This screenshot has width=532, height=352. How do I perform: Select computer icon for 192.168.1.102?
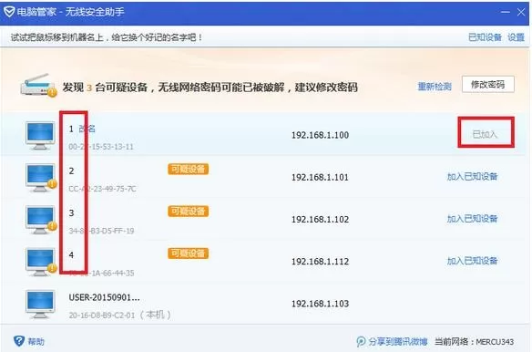point(41,220)
